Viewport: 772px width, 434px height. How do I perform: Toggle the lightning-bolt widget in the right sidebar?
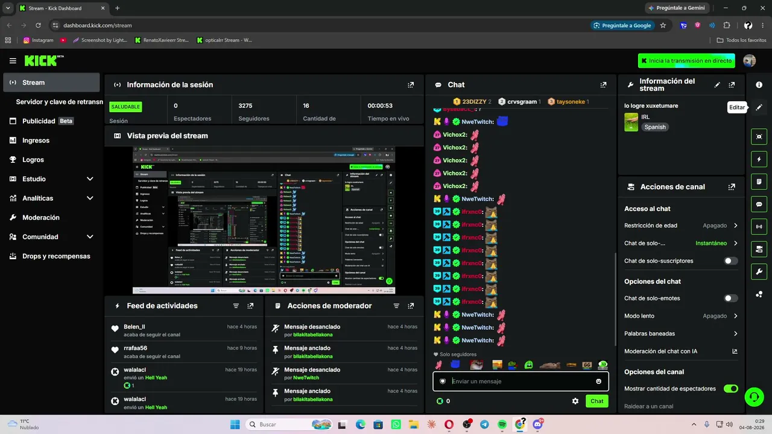[x=759, y=159]
